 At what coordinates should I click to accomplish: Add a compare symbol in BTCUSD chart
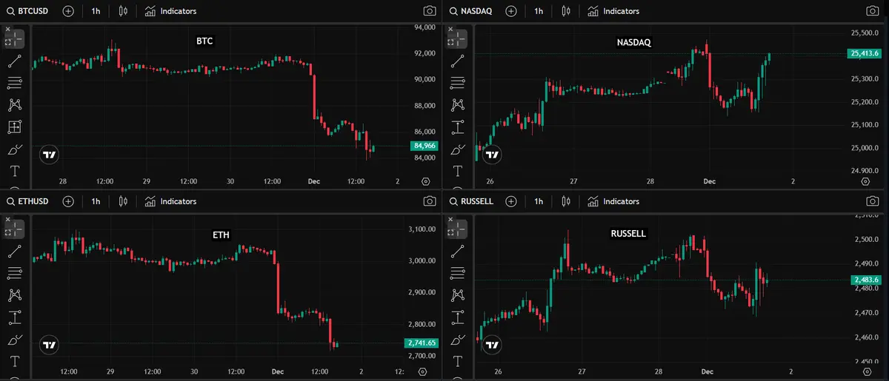click(x=68, y=11)
